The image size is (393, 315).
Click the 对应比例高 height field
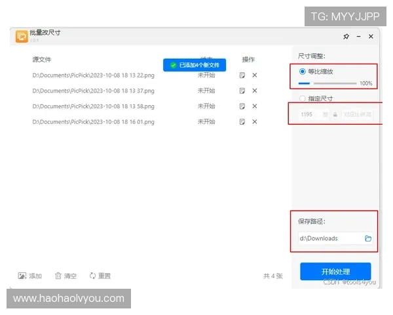tap(357, 115)
